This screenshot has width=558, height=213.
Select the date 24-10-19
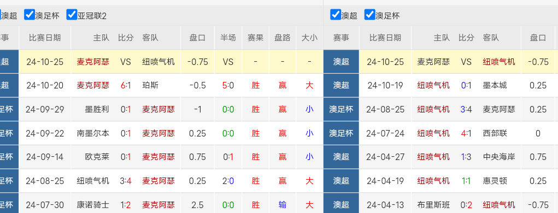click(x=385, y=85)
